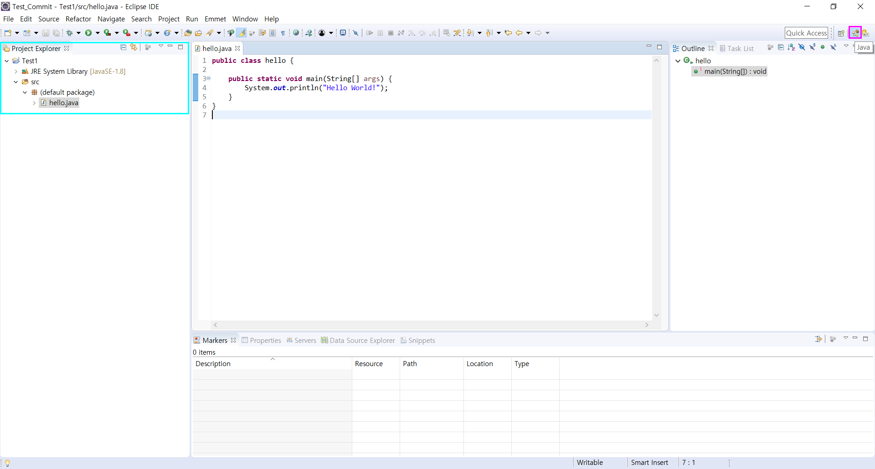Click the Next Annotation toolbar icon
Viewport: 875px width, 469px height.
pos(470,33)
